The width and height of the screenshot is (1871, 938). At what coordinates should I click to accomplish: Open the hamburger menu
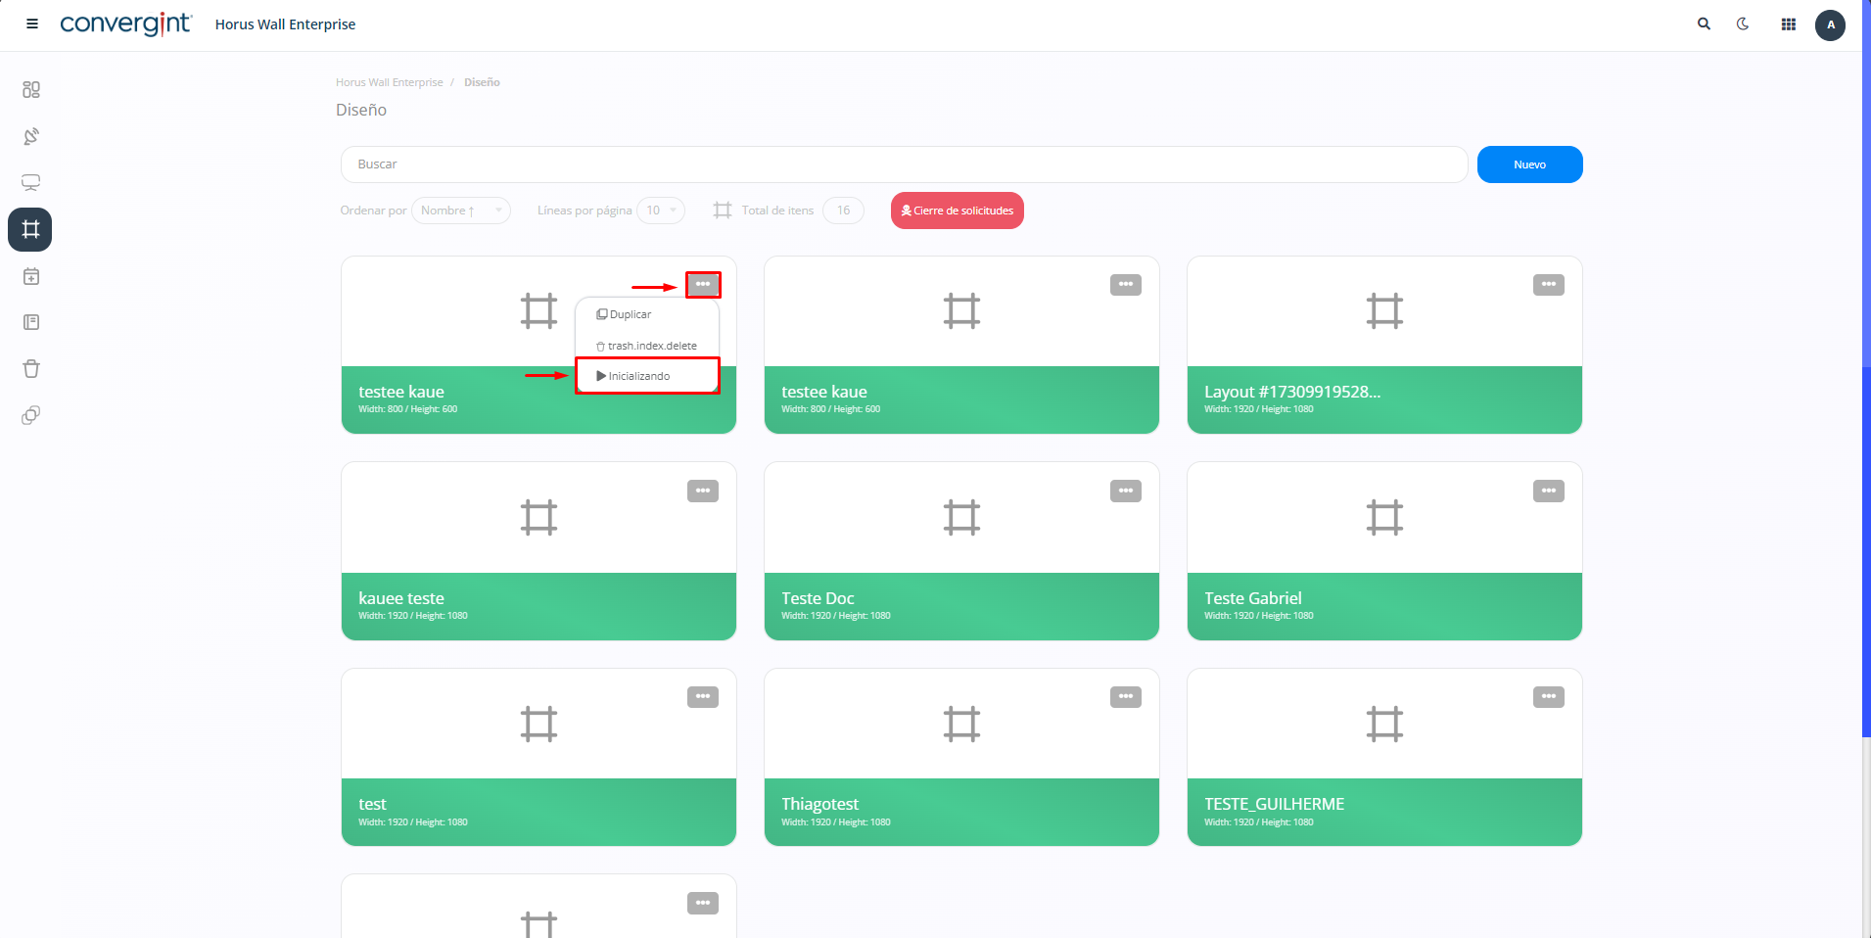click(32, 24)
